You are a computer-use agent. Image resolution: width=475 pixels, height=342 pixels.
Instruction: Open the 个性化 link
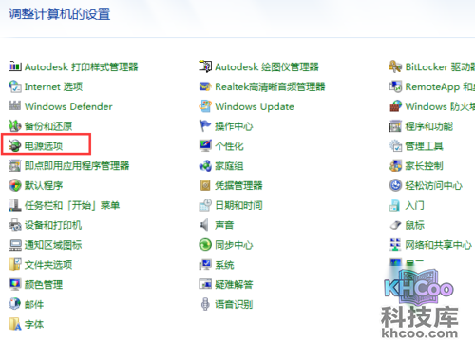229,146
